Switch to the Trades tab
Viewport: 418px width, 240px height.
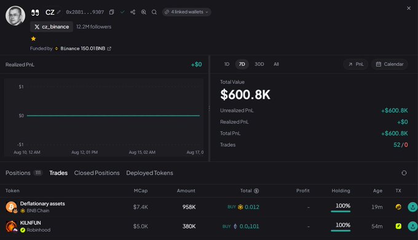58,173
